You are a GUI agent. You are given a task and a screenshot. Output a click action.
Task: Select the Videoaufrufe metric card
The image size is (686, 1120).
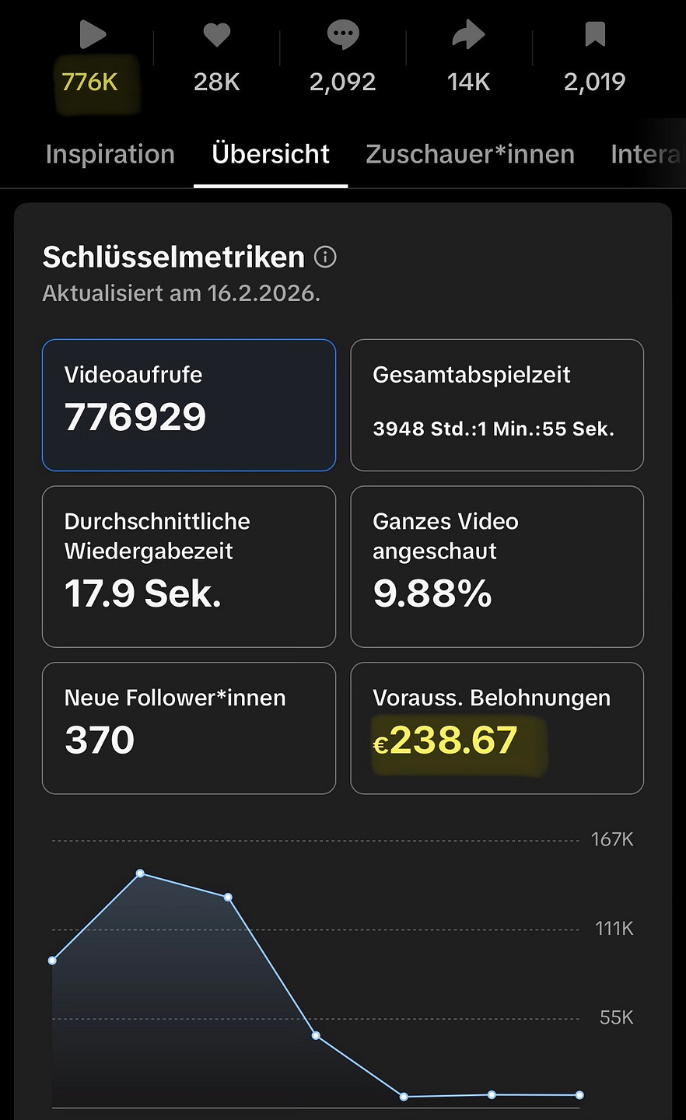coord(189,405)
